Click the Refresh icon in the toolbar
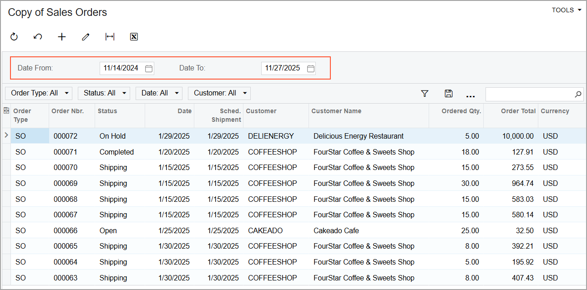Screen dimensions: 587x290 (x=14, y=37)
